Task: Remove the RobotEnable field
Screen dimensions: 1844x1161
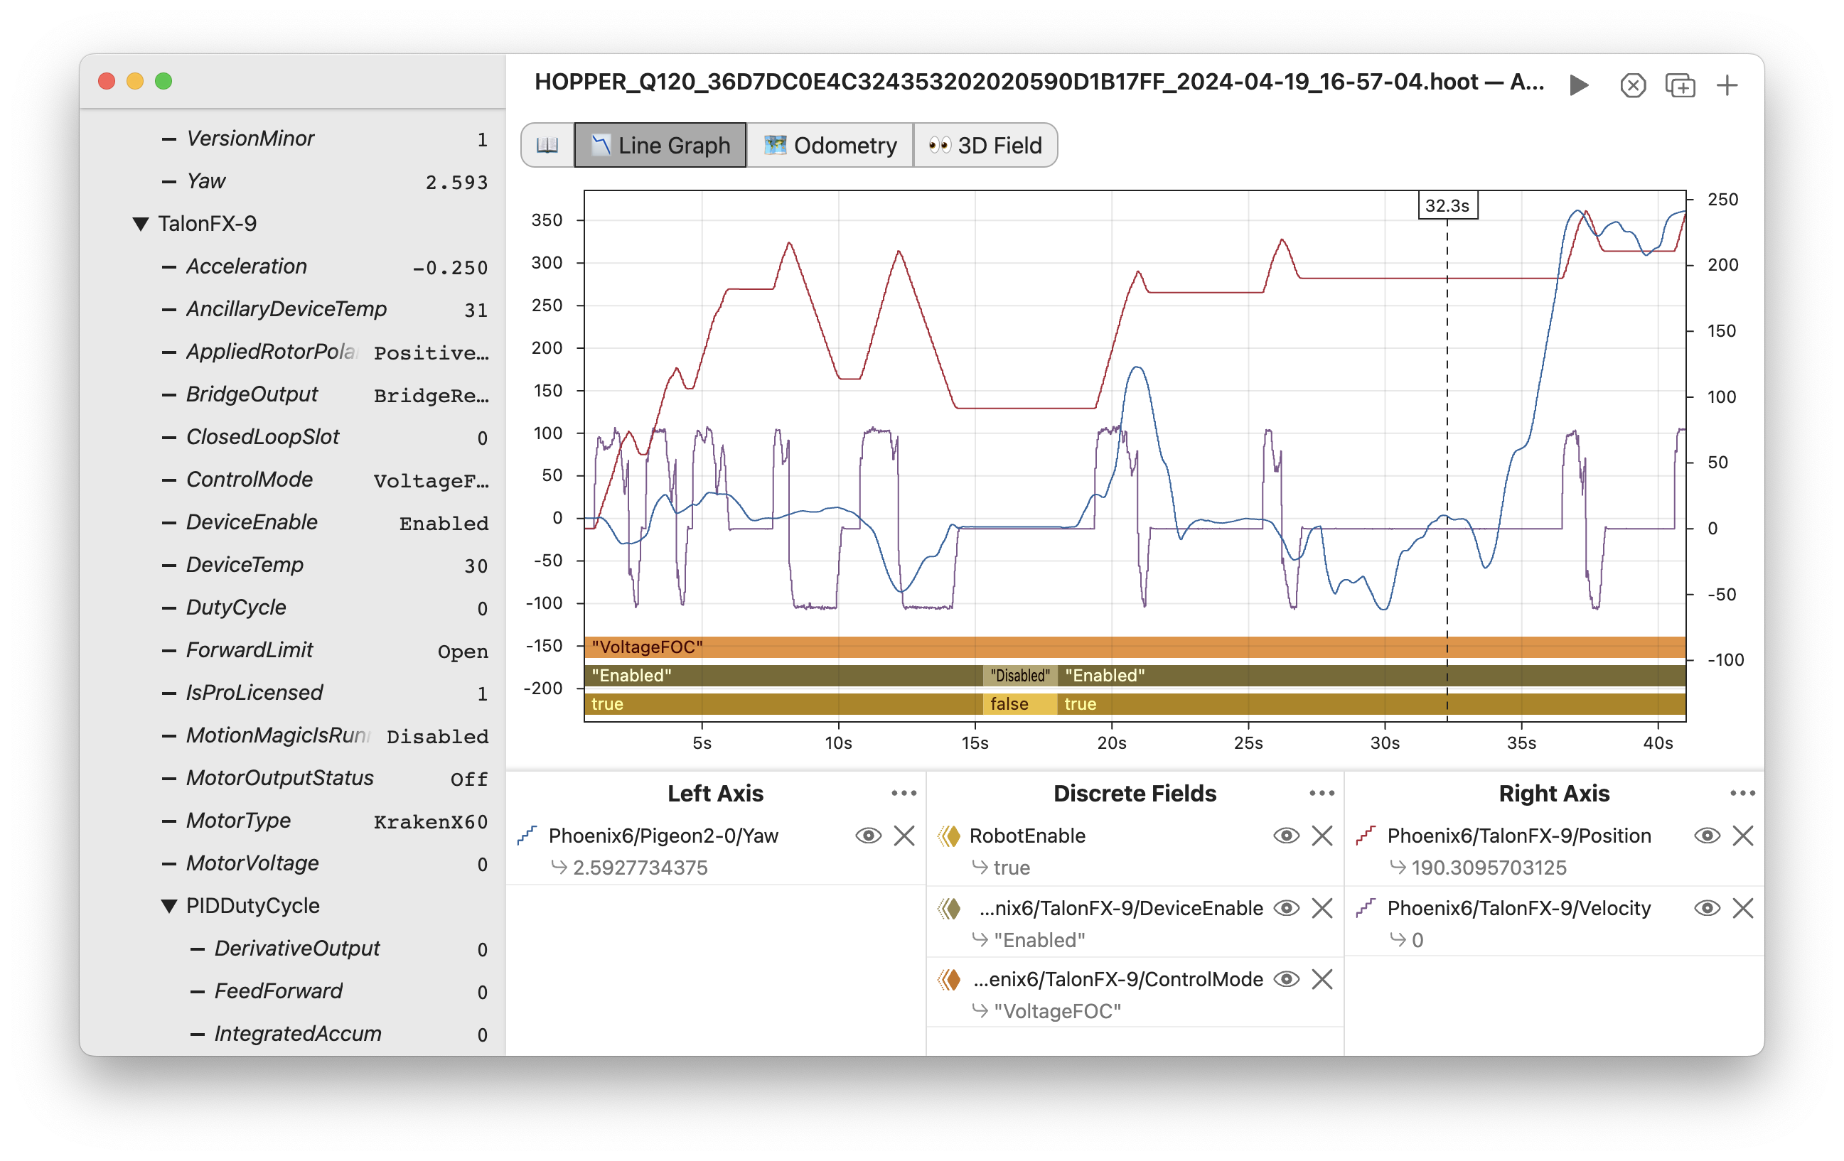Action: click(1322, 835)
